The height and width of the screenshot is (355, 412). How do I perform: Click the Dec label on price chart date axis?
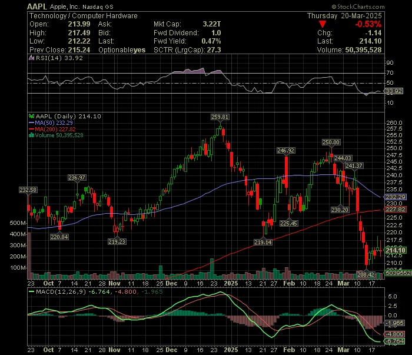pyautogui.click(x=172, y=283)
